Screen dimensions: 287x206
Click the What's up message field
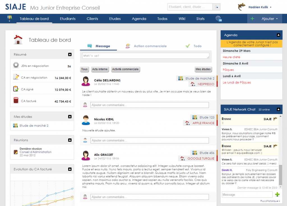(146, 56)
